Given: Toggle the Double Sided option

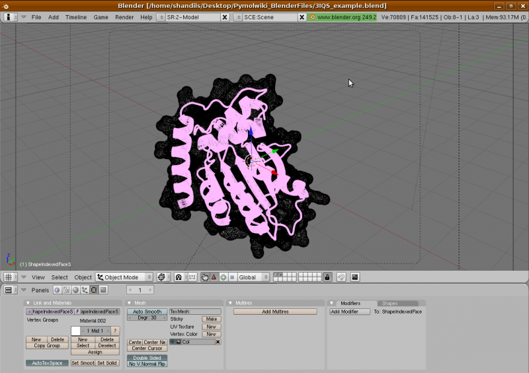Looking at the screenshot, I should [147, 358].
